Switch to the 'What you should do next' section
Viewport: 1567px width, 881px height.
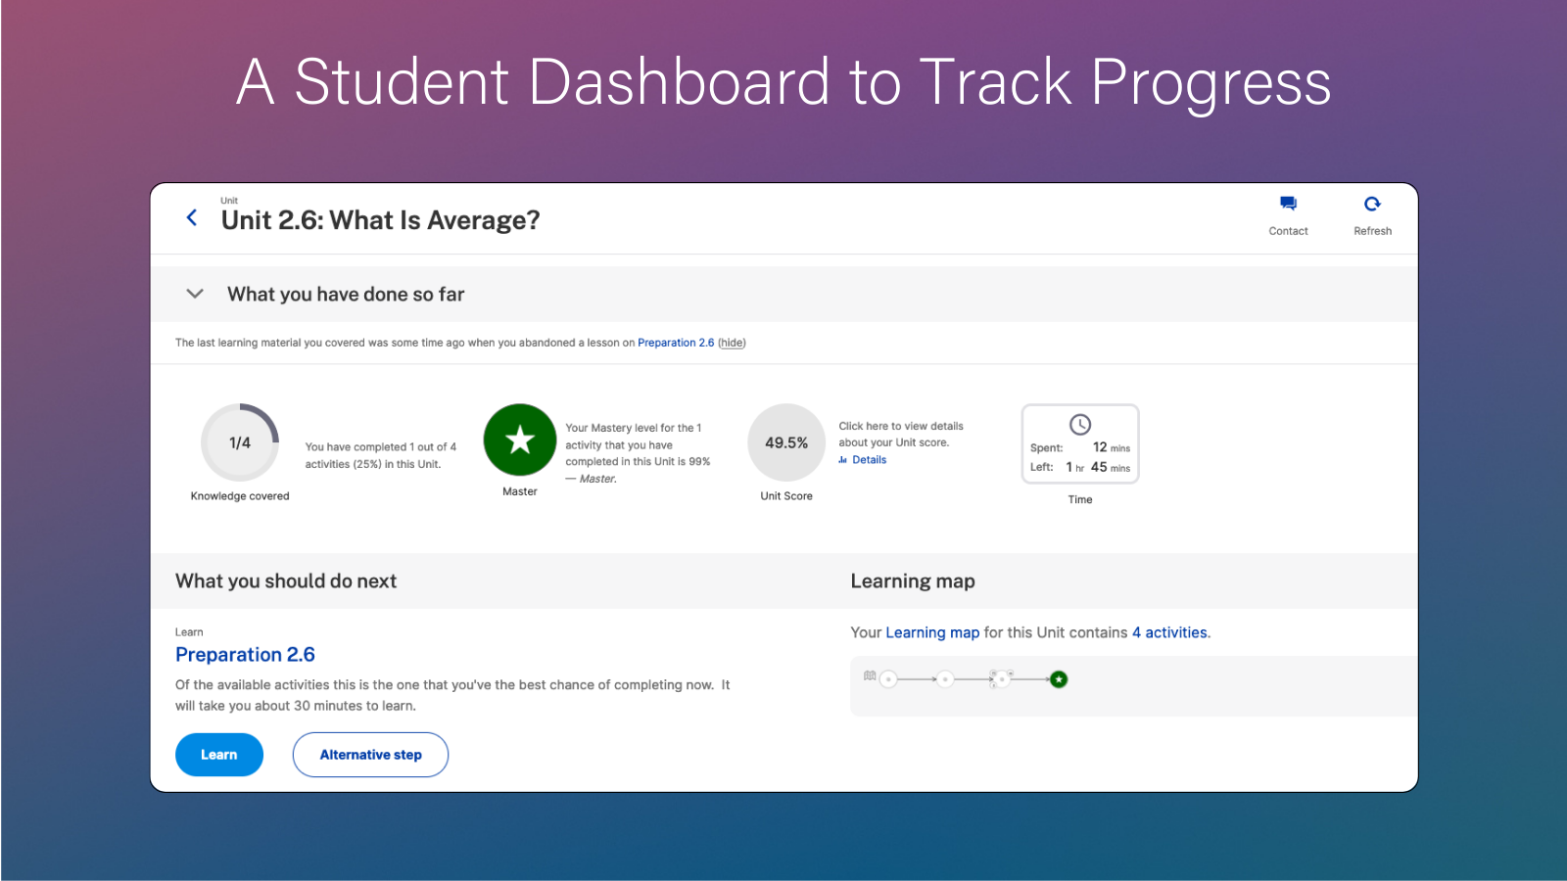point(285,580)
